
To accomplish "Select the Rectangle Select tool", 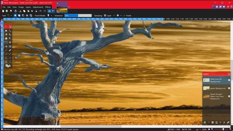I will 6,31.
